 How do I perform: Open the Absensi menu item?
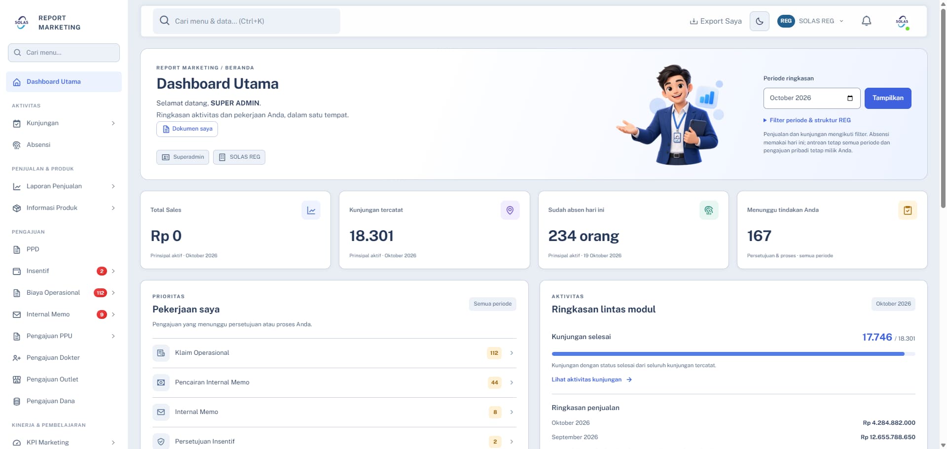pos(64,145)
